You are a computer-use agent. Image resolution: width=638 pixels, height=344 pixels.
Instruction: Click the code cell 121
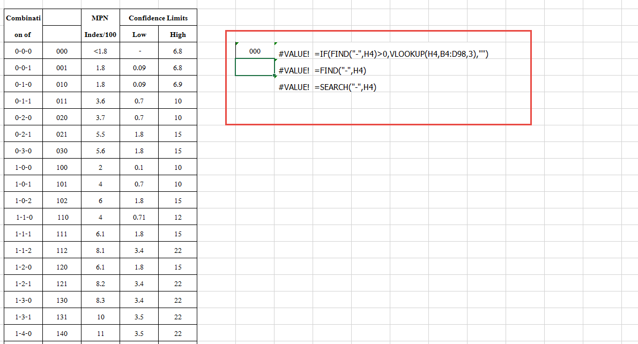tap(62, 284)
